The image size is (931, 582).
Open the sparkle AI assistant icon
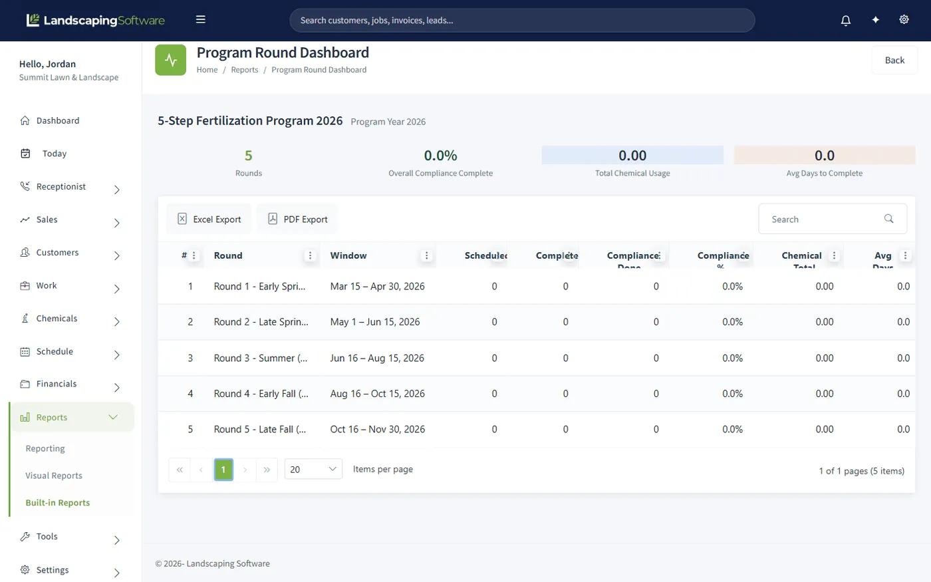point(876,20)
